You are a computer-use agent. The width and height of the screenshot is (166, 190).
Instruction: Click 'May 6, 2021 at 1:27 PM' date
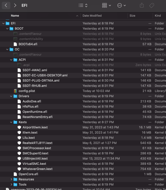(99, 143)
